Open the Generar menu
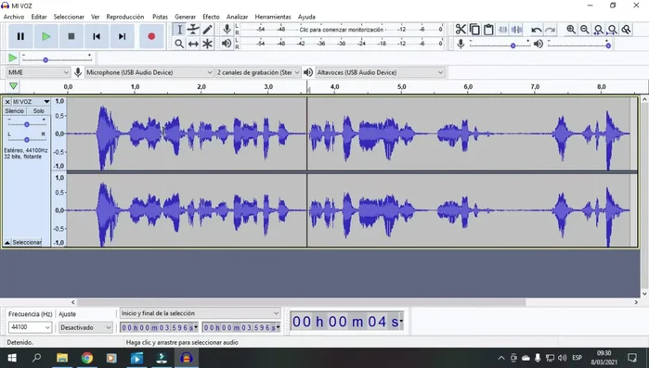649x368 pixels. click(185, 17)
